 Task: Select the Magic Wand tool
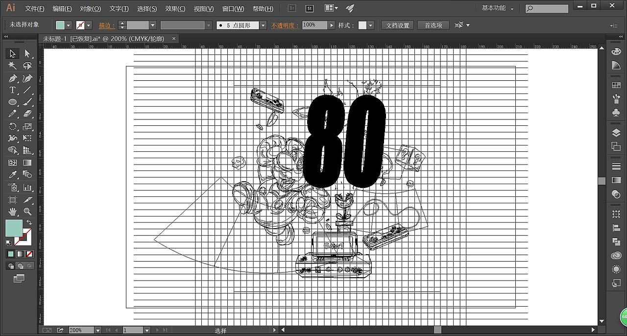(13, 66)
